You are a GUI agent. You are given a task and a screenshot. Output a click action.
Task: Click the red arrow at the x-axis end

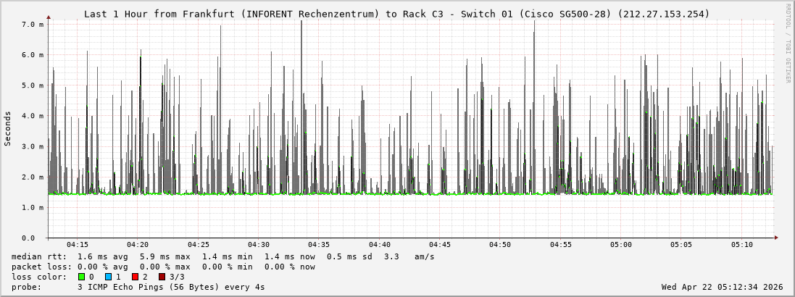coord(775,238)
